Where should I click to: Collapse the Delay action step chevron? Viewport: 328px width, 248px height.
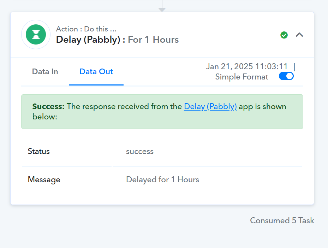[299, 35]
